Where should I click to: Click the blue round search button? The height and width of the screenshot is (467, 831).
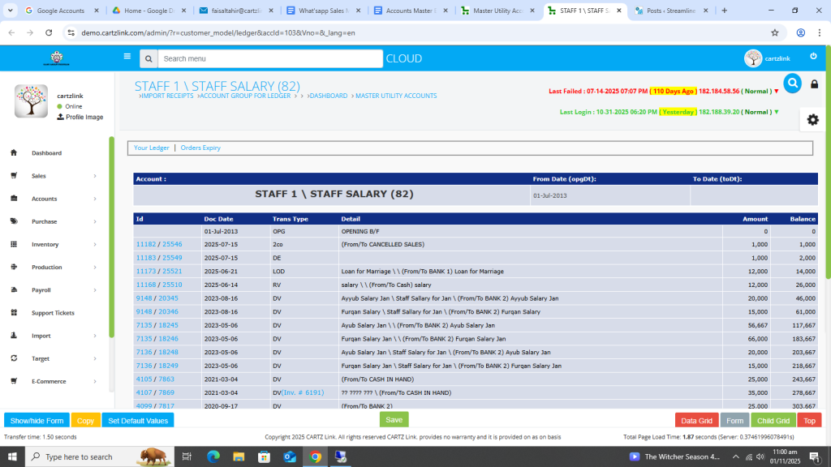point(792,83)
